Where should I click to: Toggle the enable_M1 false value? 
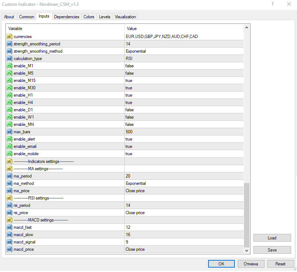184,66
